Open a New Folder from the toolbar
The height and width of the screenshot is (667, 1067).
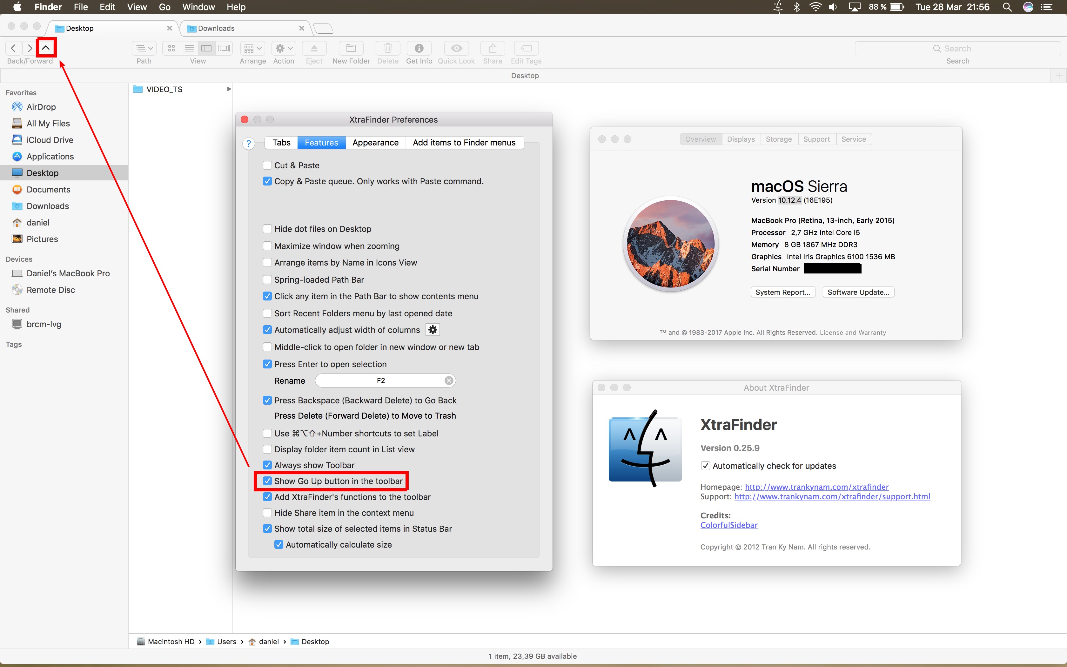(x=350, y=49)
